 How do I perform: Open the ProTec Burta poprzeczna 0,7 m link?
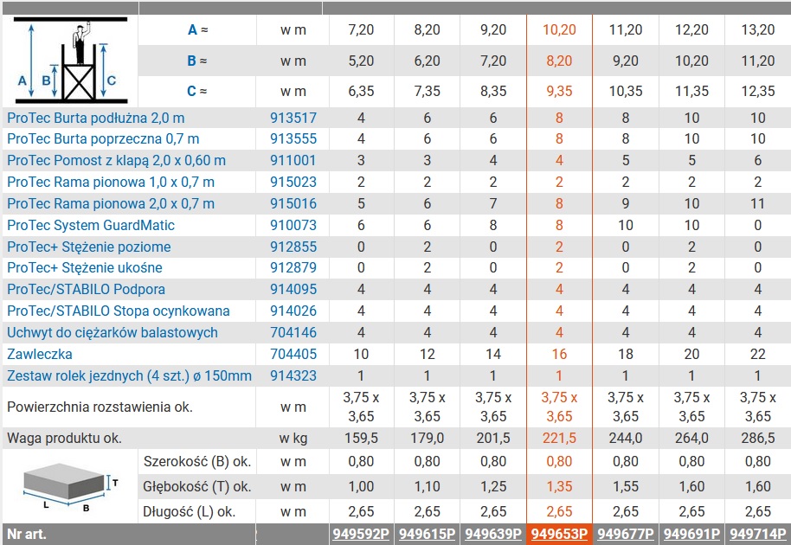pyautogui.click(x=103, y=138)
